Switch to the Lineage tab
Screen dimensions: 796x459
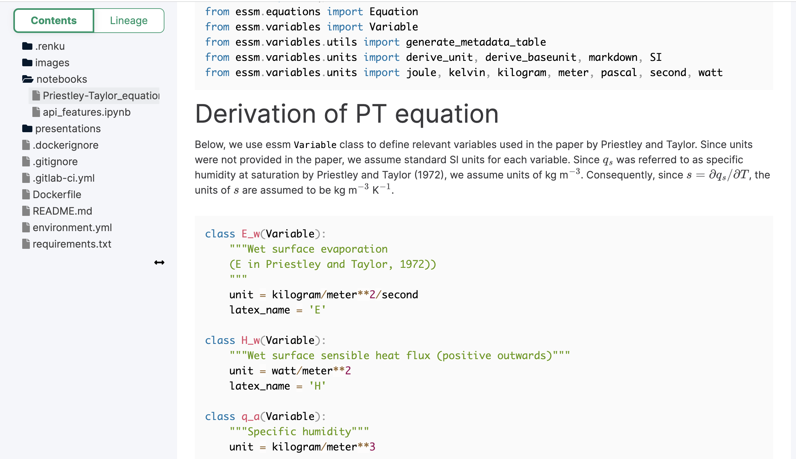click(129, 20)
